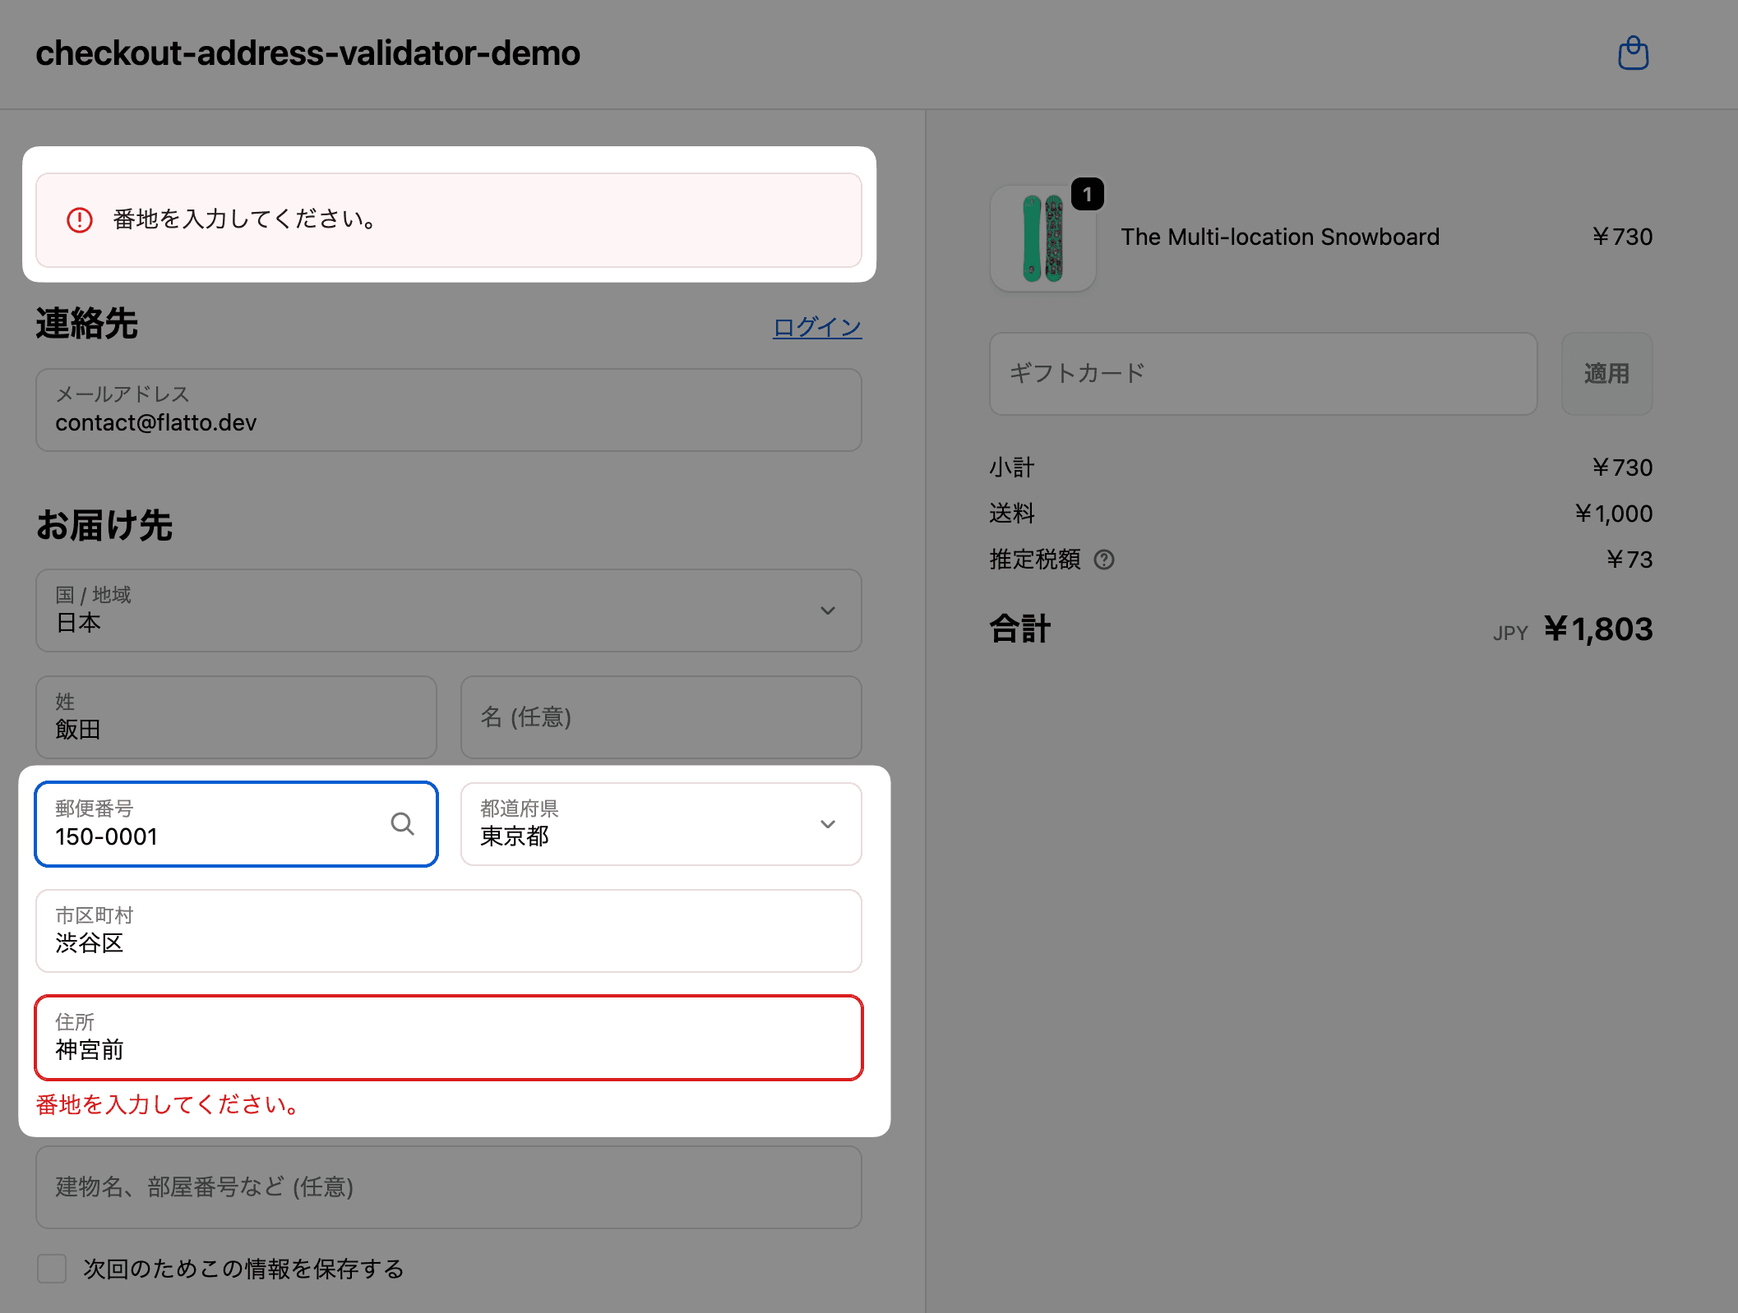The image size is (1738, 1313).
Task: Click the ログイン link
Action: [x=816, y=327]
